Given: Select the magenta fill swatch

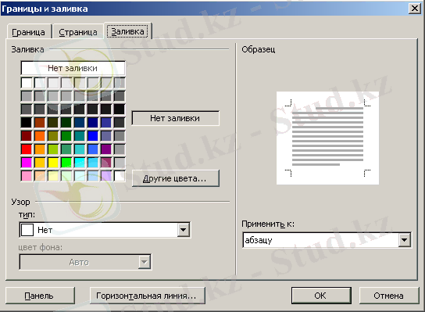Looking at the screenshot, I should [x=27, y=163].
